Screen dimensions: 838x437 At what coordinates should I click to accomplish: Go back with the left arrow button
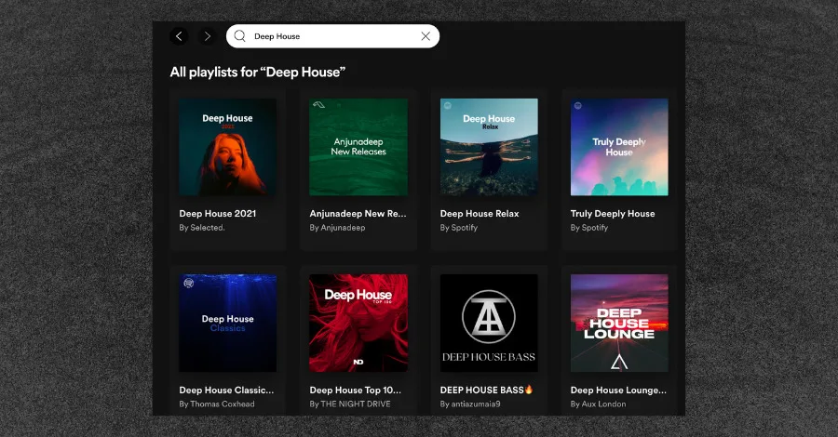click(179, 36)
